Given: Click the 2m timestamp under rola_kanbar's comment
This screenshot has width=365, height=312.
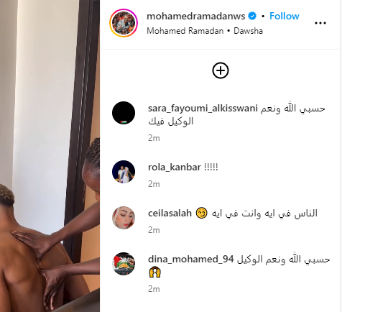Looking at the screenshot, I should point(154,184).
